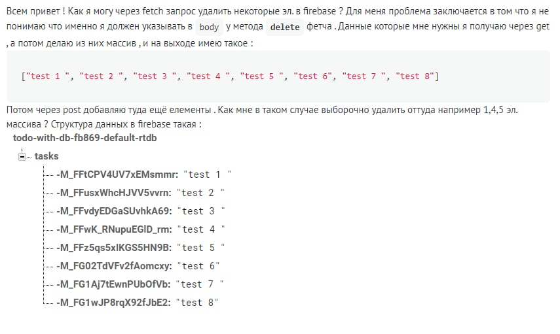The height and width of the screenshot is (334, 560).
Task: Click the greeting text "Всем привет"
Action: click(33, 11)
